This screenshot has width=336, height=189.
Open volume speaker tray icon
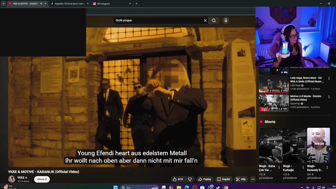[323, 187]
